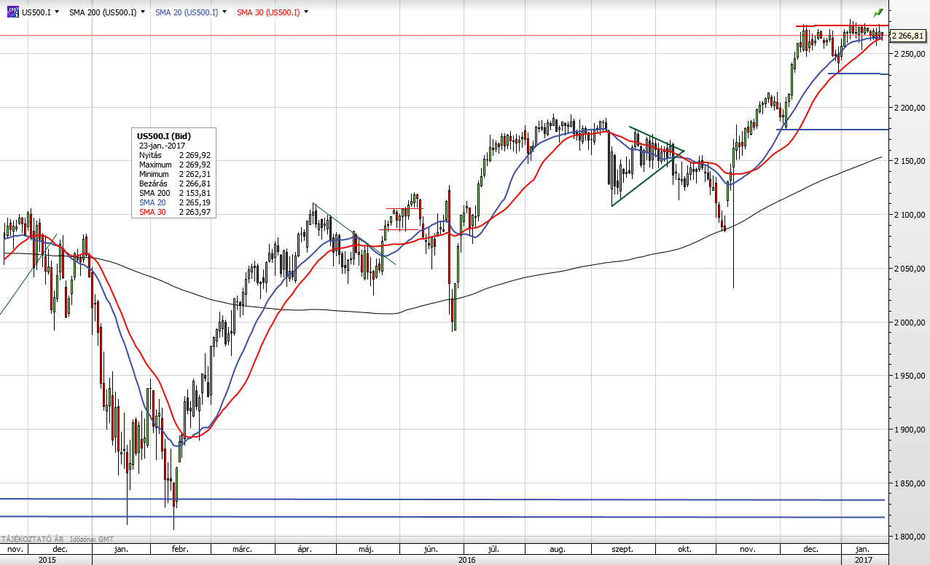The height and width of the screenshot is (565, 930).
Task: Select the Minimum 2 262,31 row
Action: point(174,174)
